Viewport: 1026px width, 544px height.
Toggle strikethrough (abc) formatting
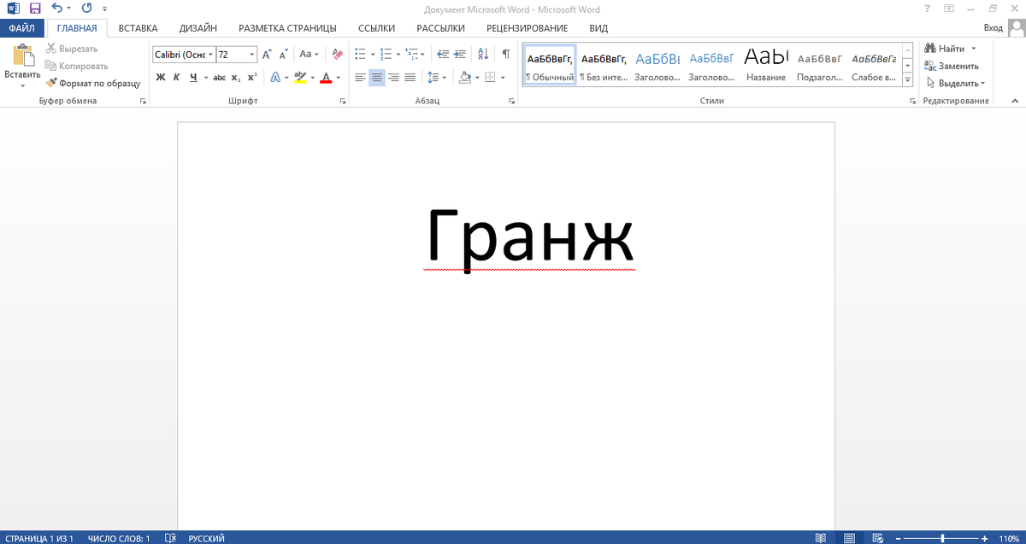click(219, 77)
